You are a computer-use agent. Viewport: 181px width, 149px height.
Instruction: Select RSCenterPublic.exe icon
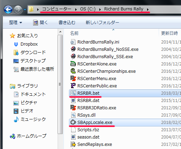[73, 86]
